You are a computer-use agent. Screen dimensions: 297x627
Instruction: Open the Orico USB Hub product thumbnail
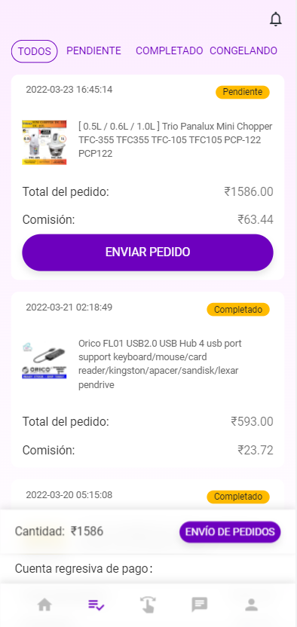click(44, 360)
